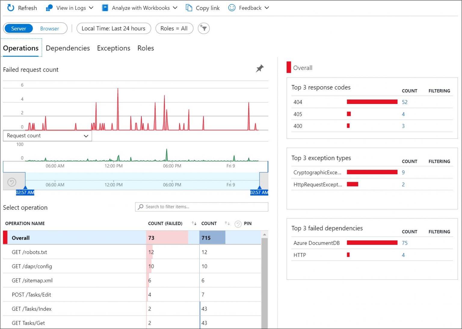462x329 pixels.
Task: Reset time range with undo icon
Action: pyautogui.click(x=12, y=182)
